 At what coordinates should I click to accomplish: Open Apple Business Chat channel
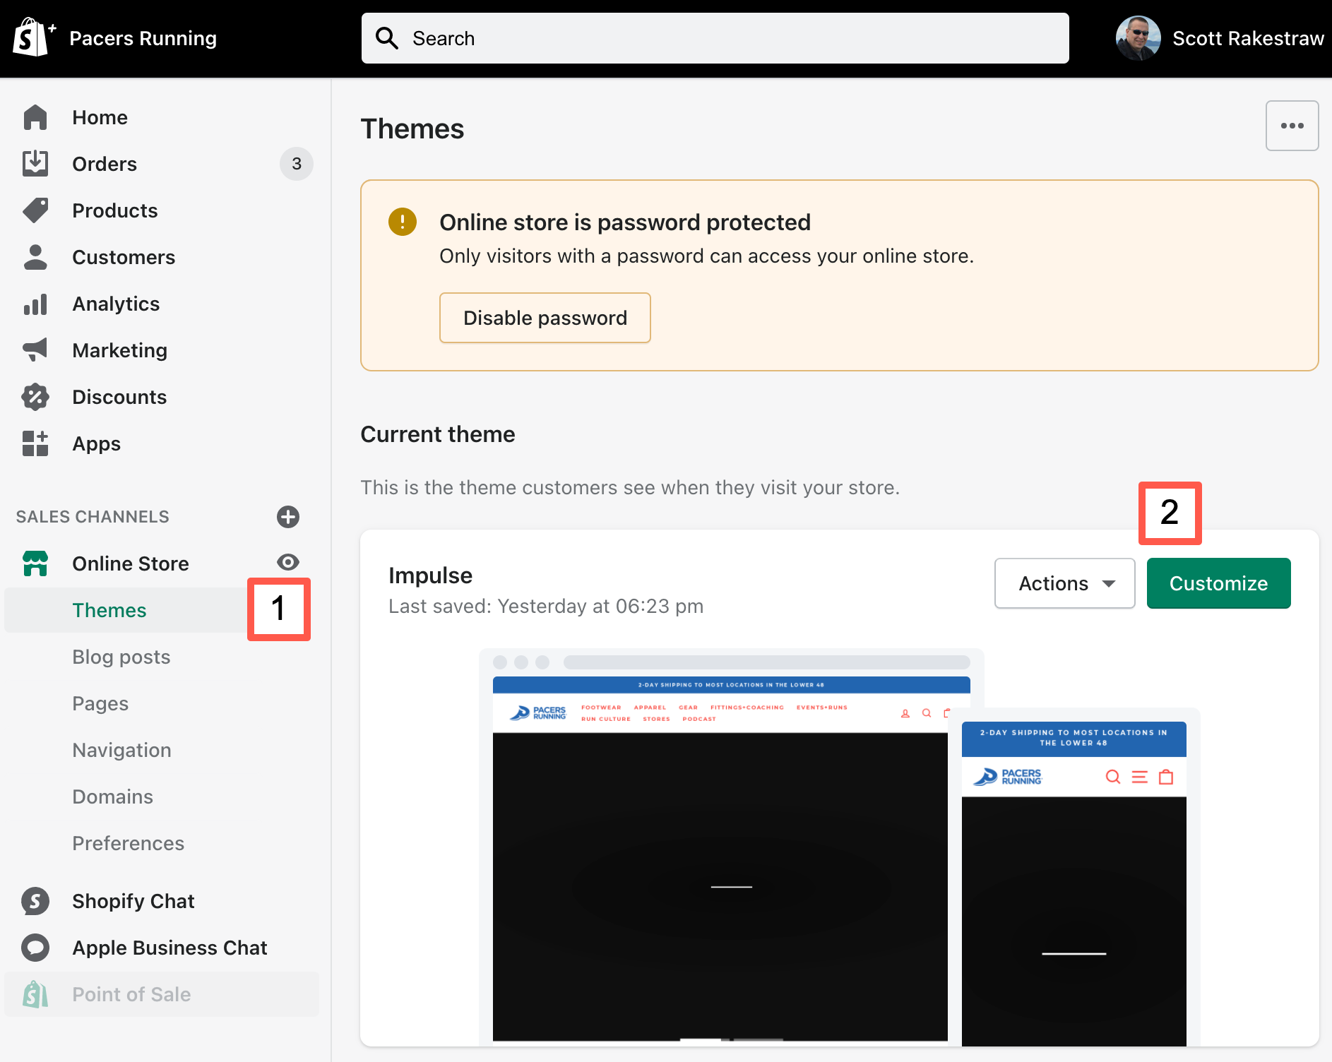[170, 948]
